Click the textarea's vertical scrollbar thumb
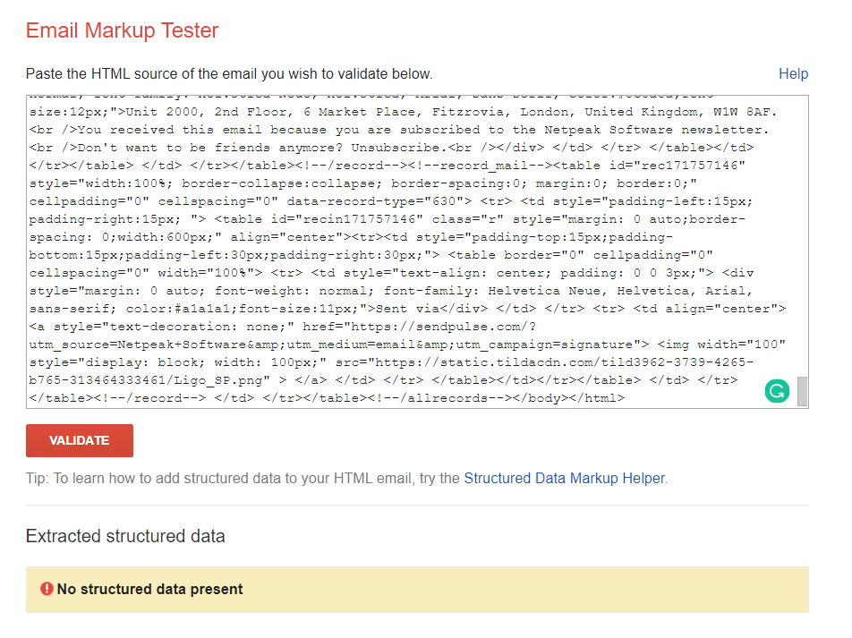This screenshot has height=638, width=852. tap(802, 391)
